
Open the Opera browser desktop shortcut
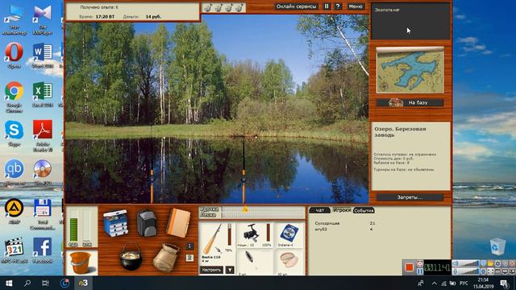click(x=14, y=56)
